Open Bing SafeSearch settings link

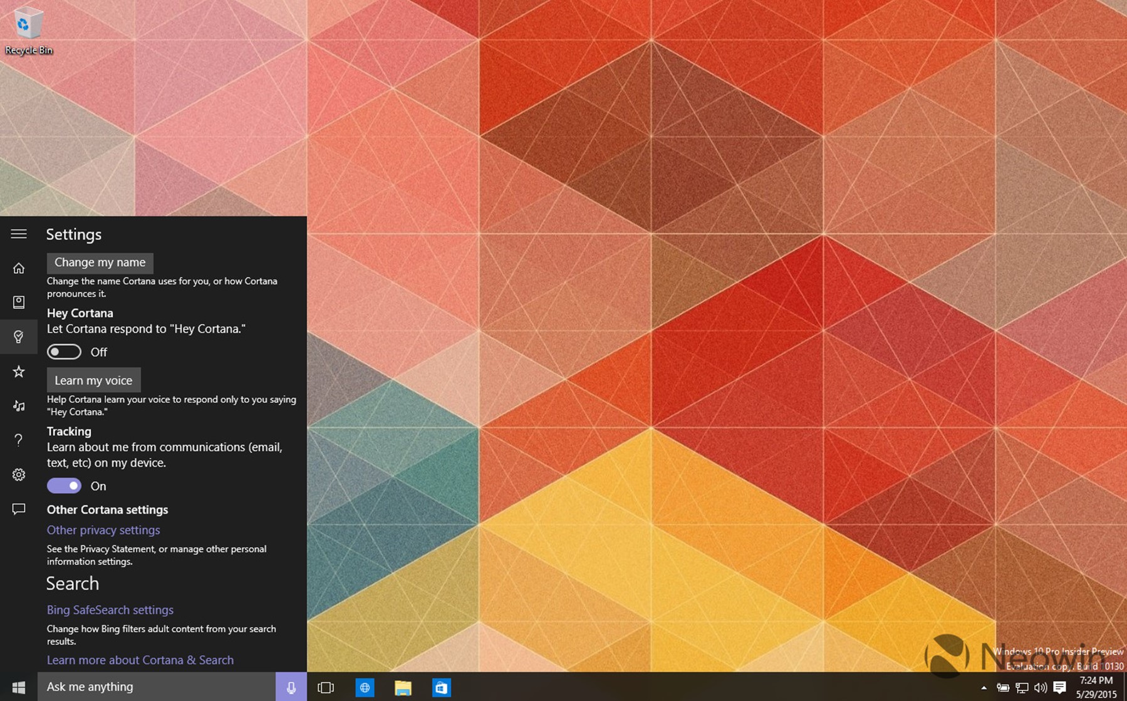click(x=110, y=610)
